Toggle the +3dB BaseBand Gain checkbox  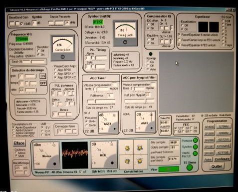pos(22,23)
